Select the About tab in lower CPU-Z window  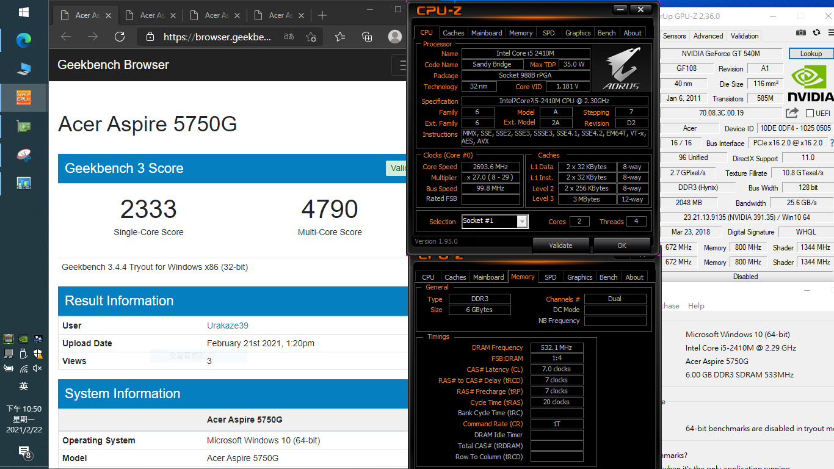pyautogui.click(x=634, y=277)
